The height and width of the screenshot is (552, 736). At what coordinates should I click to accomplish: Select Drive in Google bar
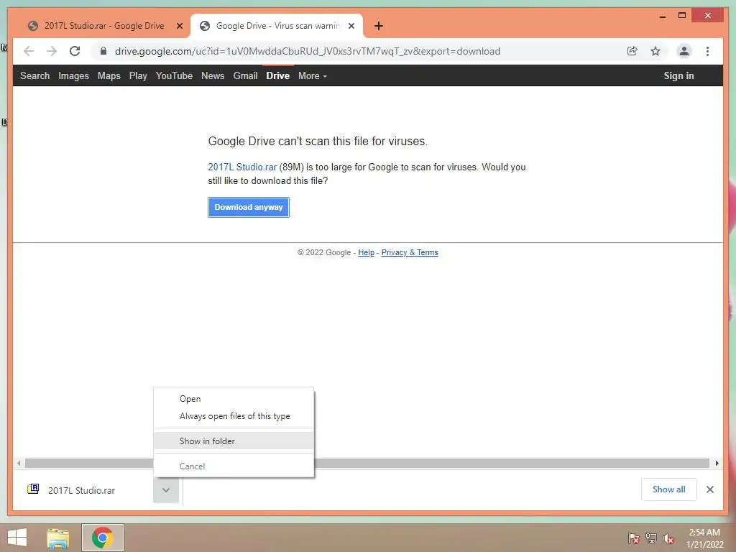[x=278, y=75]
